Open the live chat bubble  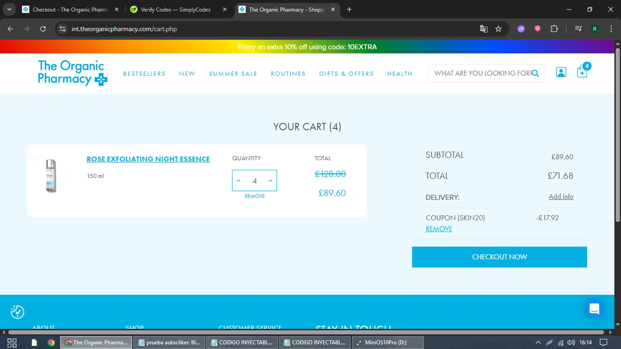[x=594, y=309]
